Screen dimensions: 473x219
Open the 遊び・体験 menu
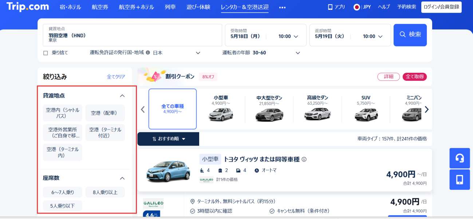198,7
